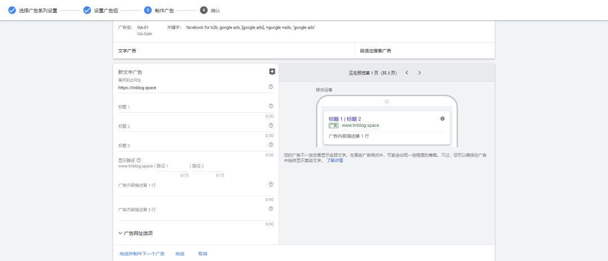Open help icon next to 标题 1

(x=271, y=106)
